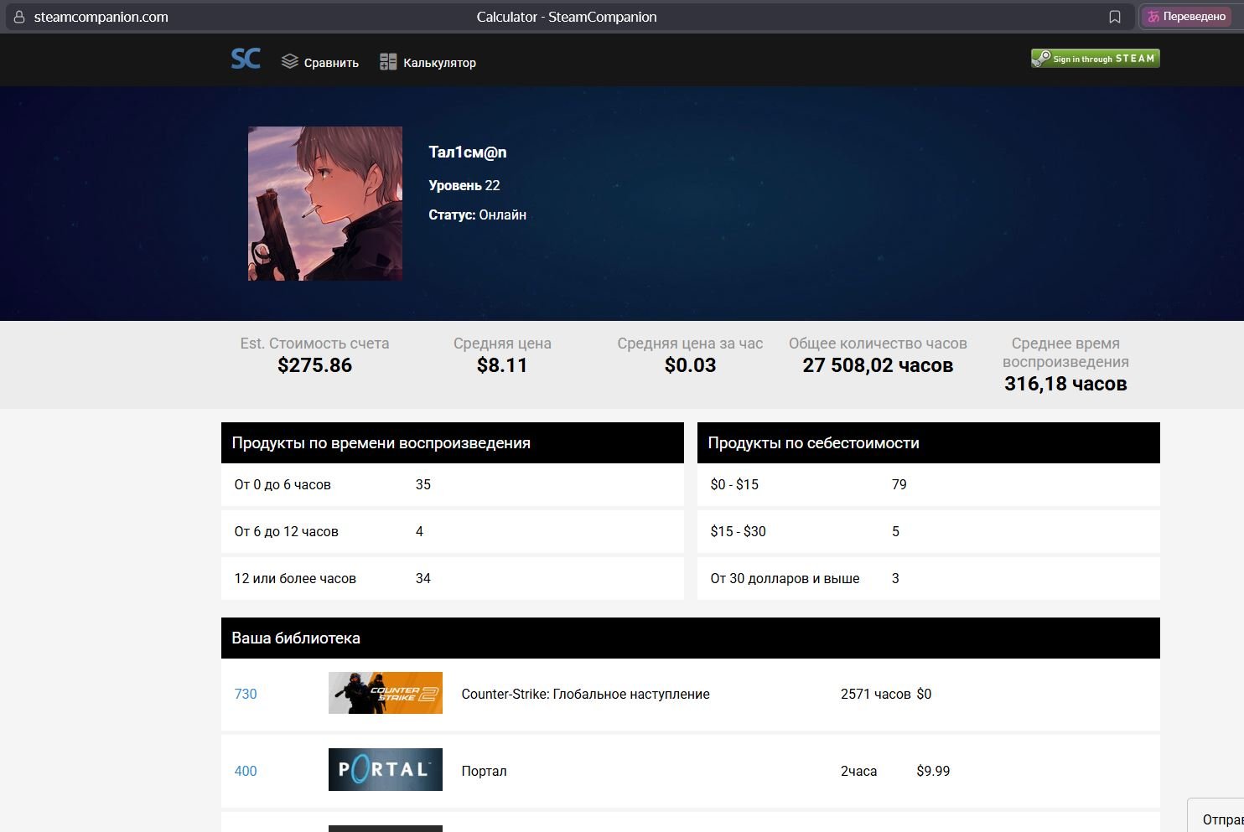This screenshot has width=1244, height=832.
Task: Click the Est. Стоимость счета label
Action: (314, 344)
